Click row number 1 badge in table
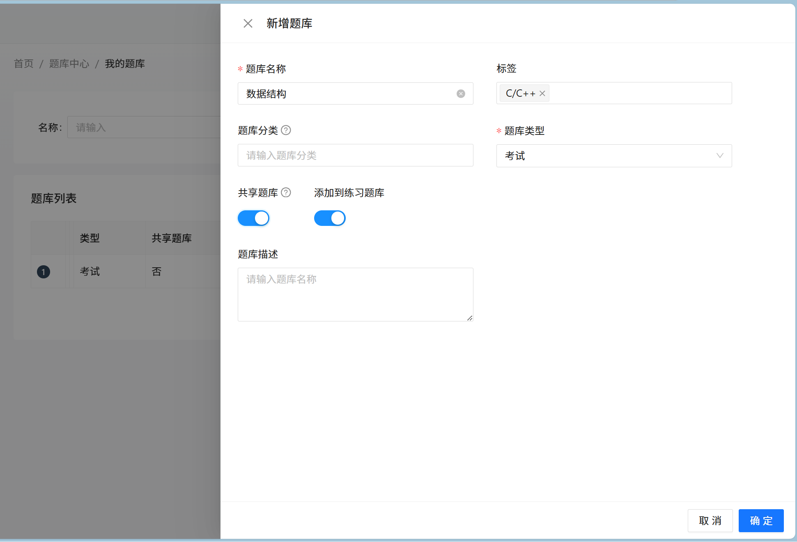The height and width of the screenshot is (542, 797). [44, 272]
